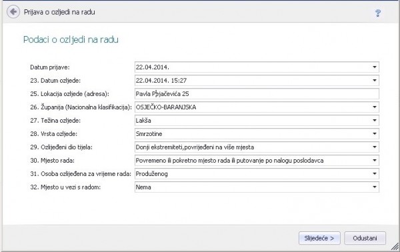Screen dimensions: 400x252
Task: Open the help question mark icon
Action: [x=378, y=13]
